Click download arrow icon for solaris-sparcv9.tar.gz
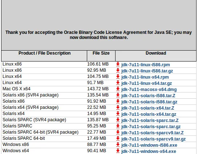 pos(118,138)
